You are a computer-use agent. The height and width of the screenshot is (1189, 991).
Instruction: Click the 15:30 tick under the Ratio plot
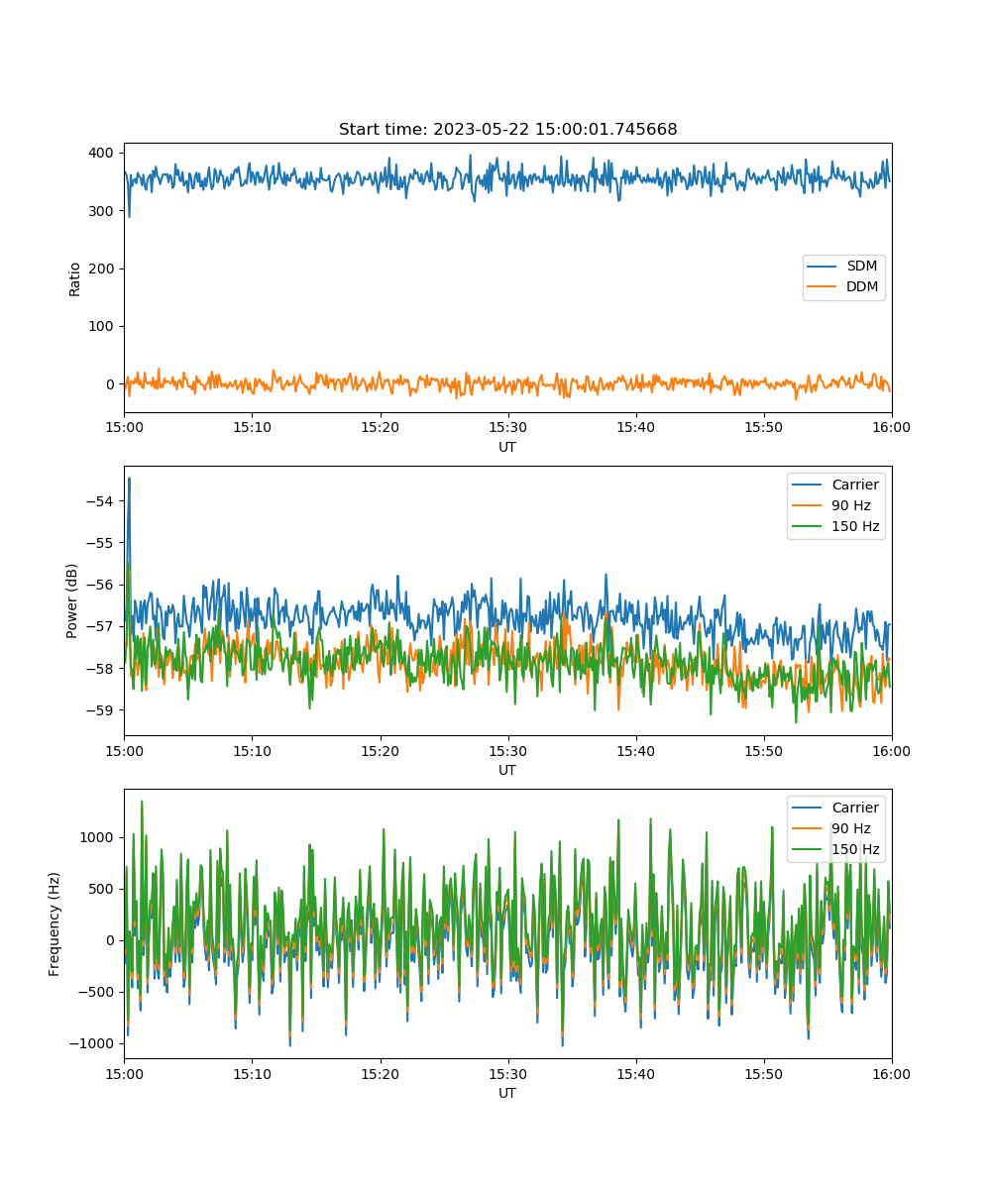click(x=507, y=427)
